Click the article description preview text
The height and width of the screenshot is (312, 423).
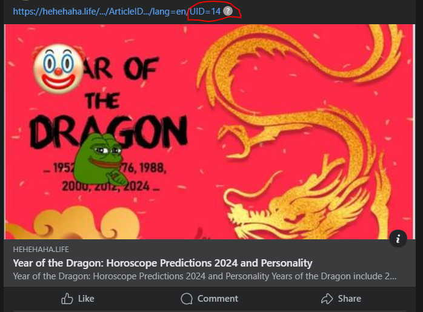[x=205, y=276]
